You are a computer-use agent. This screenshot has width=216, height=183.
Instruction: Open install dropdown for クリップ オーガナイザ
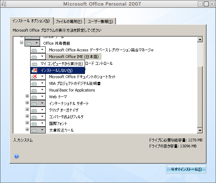pos(38,110)
